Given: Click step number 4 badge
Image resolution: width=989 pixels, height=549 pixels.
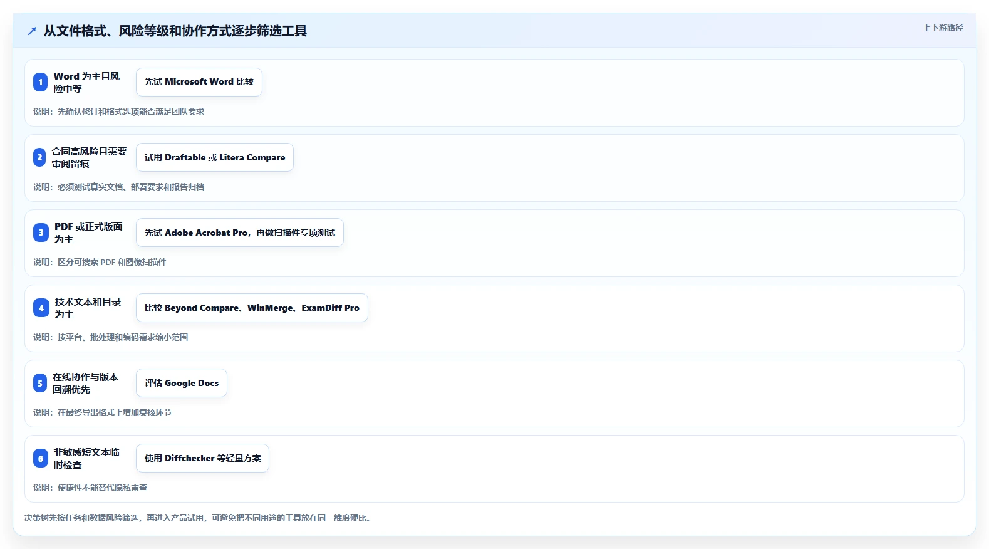Looking at the screenshot, I should (41, 308).
